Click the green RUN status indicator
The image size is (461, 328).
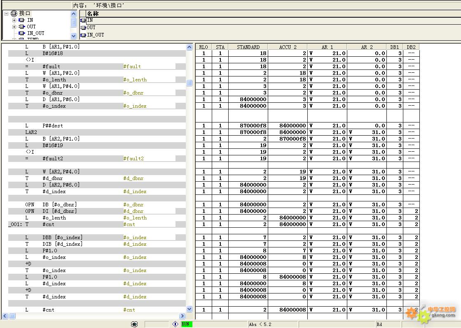click(187, 324)
